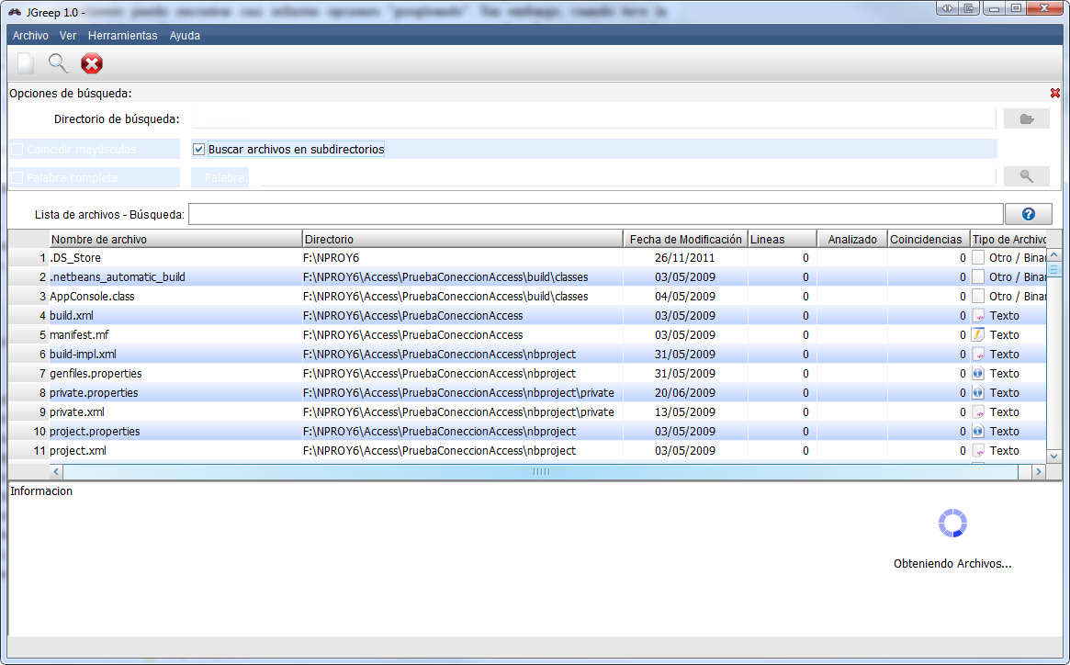Click the new document toolbar icon
This screenshot has height=665, width=1070.
25,63
